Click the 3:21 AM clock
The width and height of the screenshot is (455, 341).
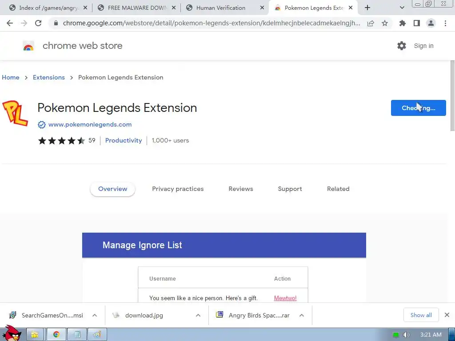(x=431, y=335)
